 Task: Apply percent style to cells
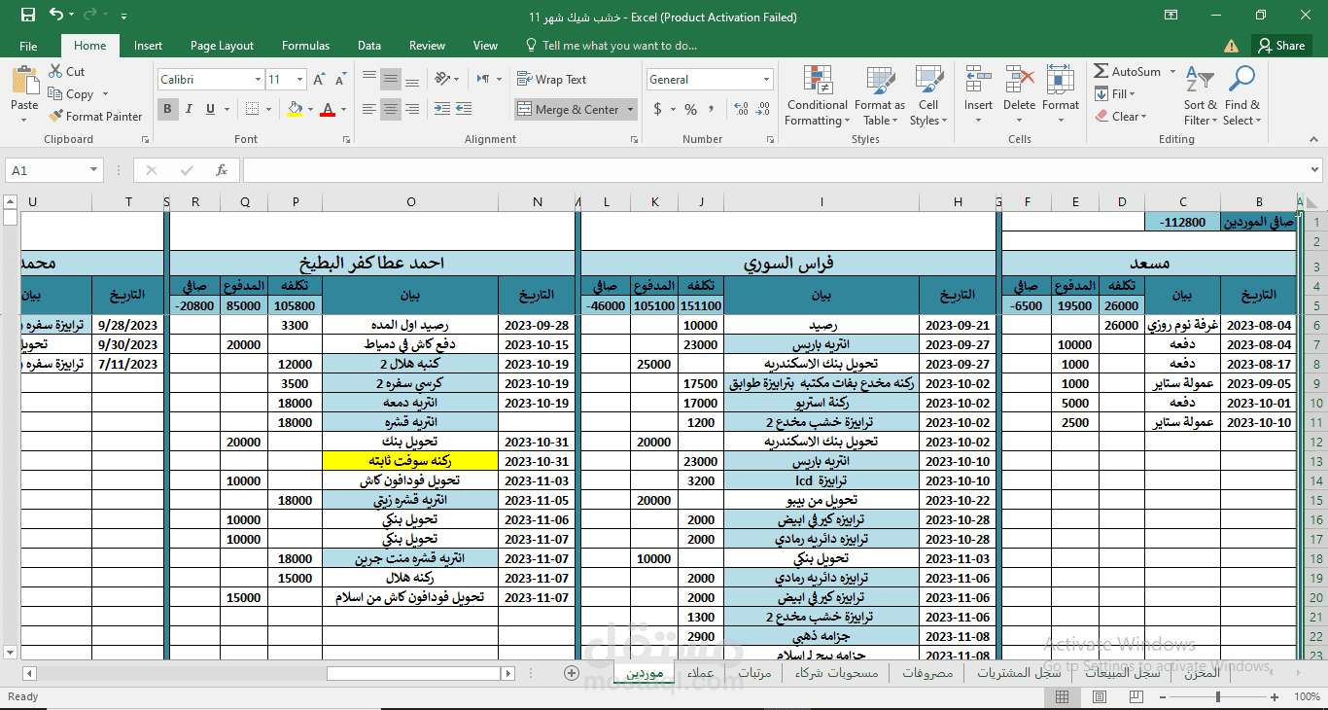pos(690,109)
